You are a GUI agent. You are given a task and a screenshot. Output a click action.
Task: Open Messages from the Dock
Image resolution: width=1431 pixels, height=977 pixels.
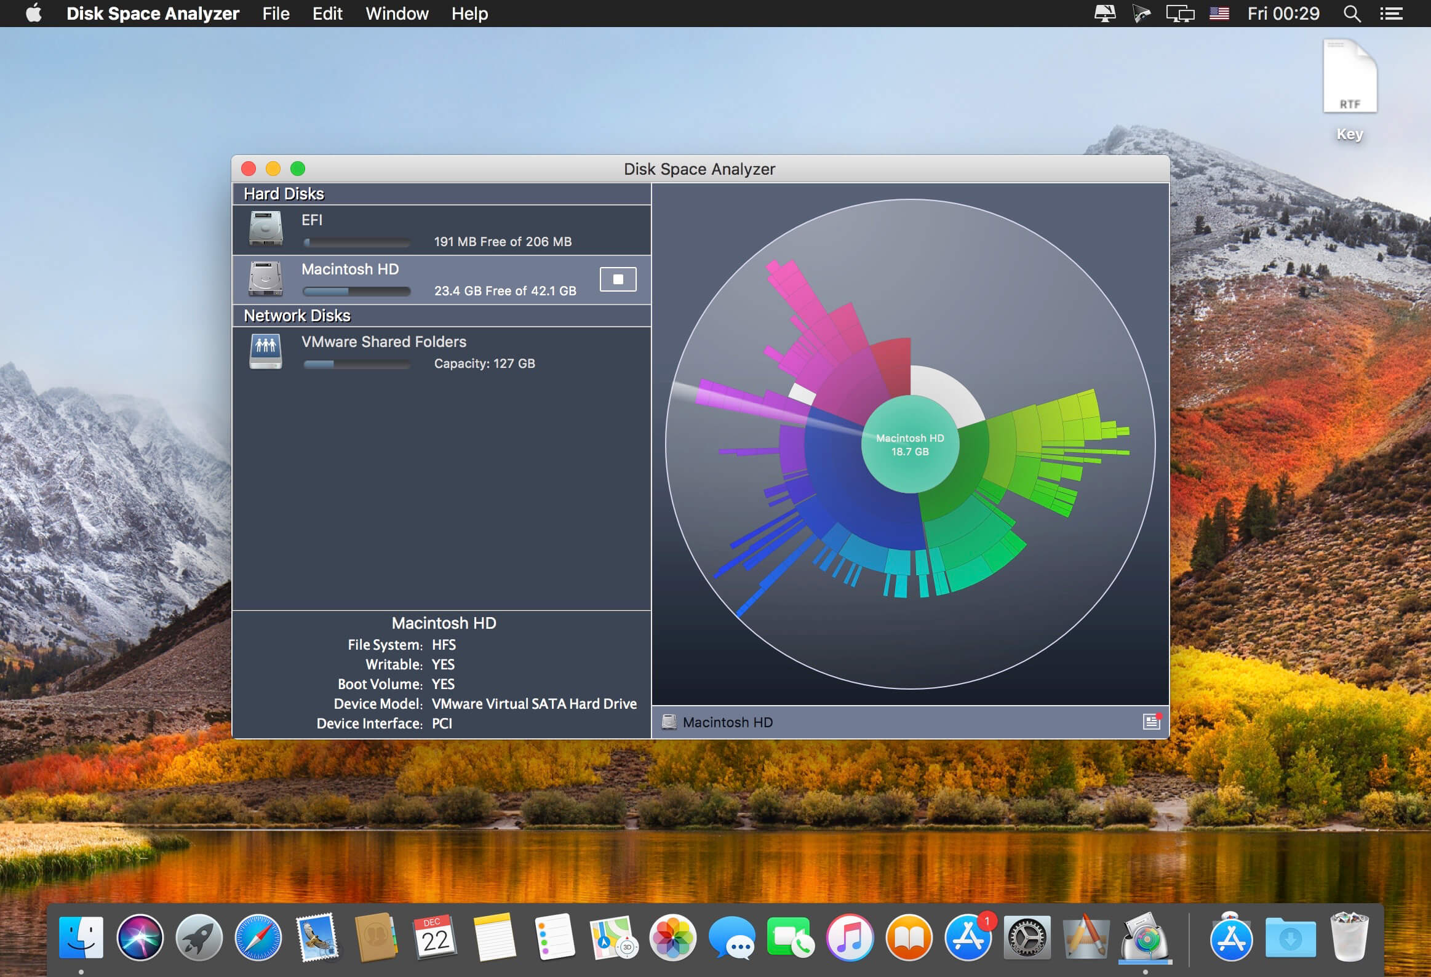click(731, 937)
